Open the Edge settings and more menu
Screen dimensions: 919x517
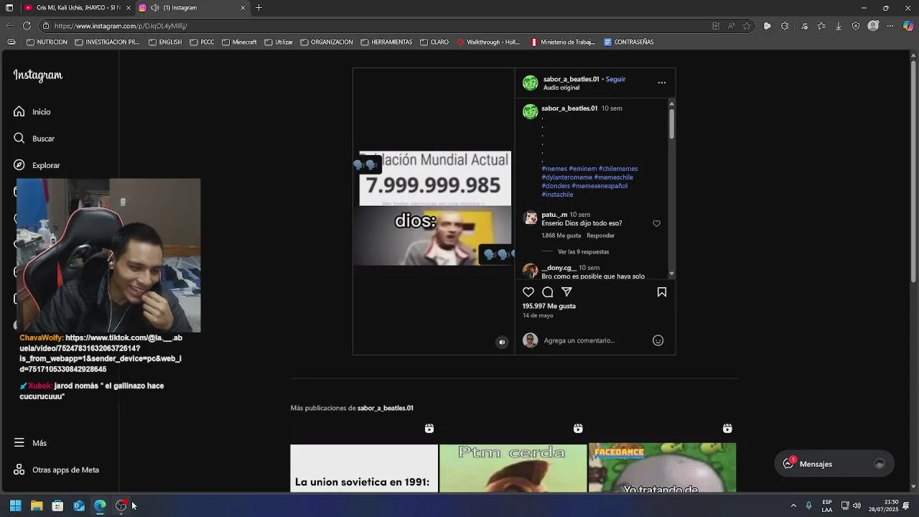click(890, 26)
